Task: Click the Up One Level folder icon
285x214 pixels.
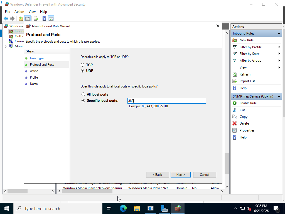Action: click(x=21, y=18)
